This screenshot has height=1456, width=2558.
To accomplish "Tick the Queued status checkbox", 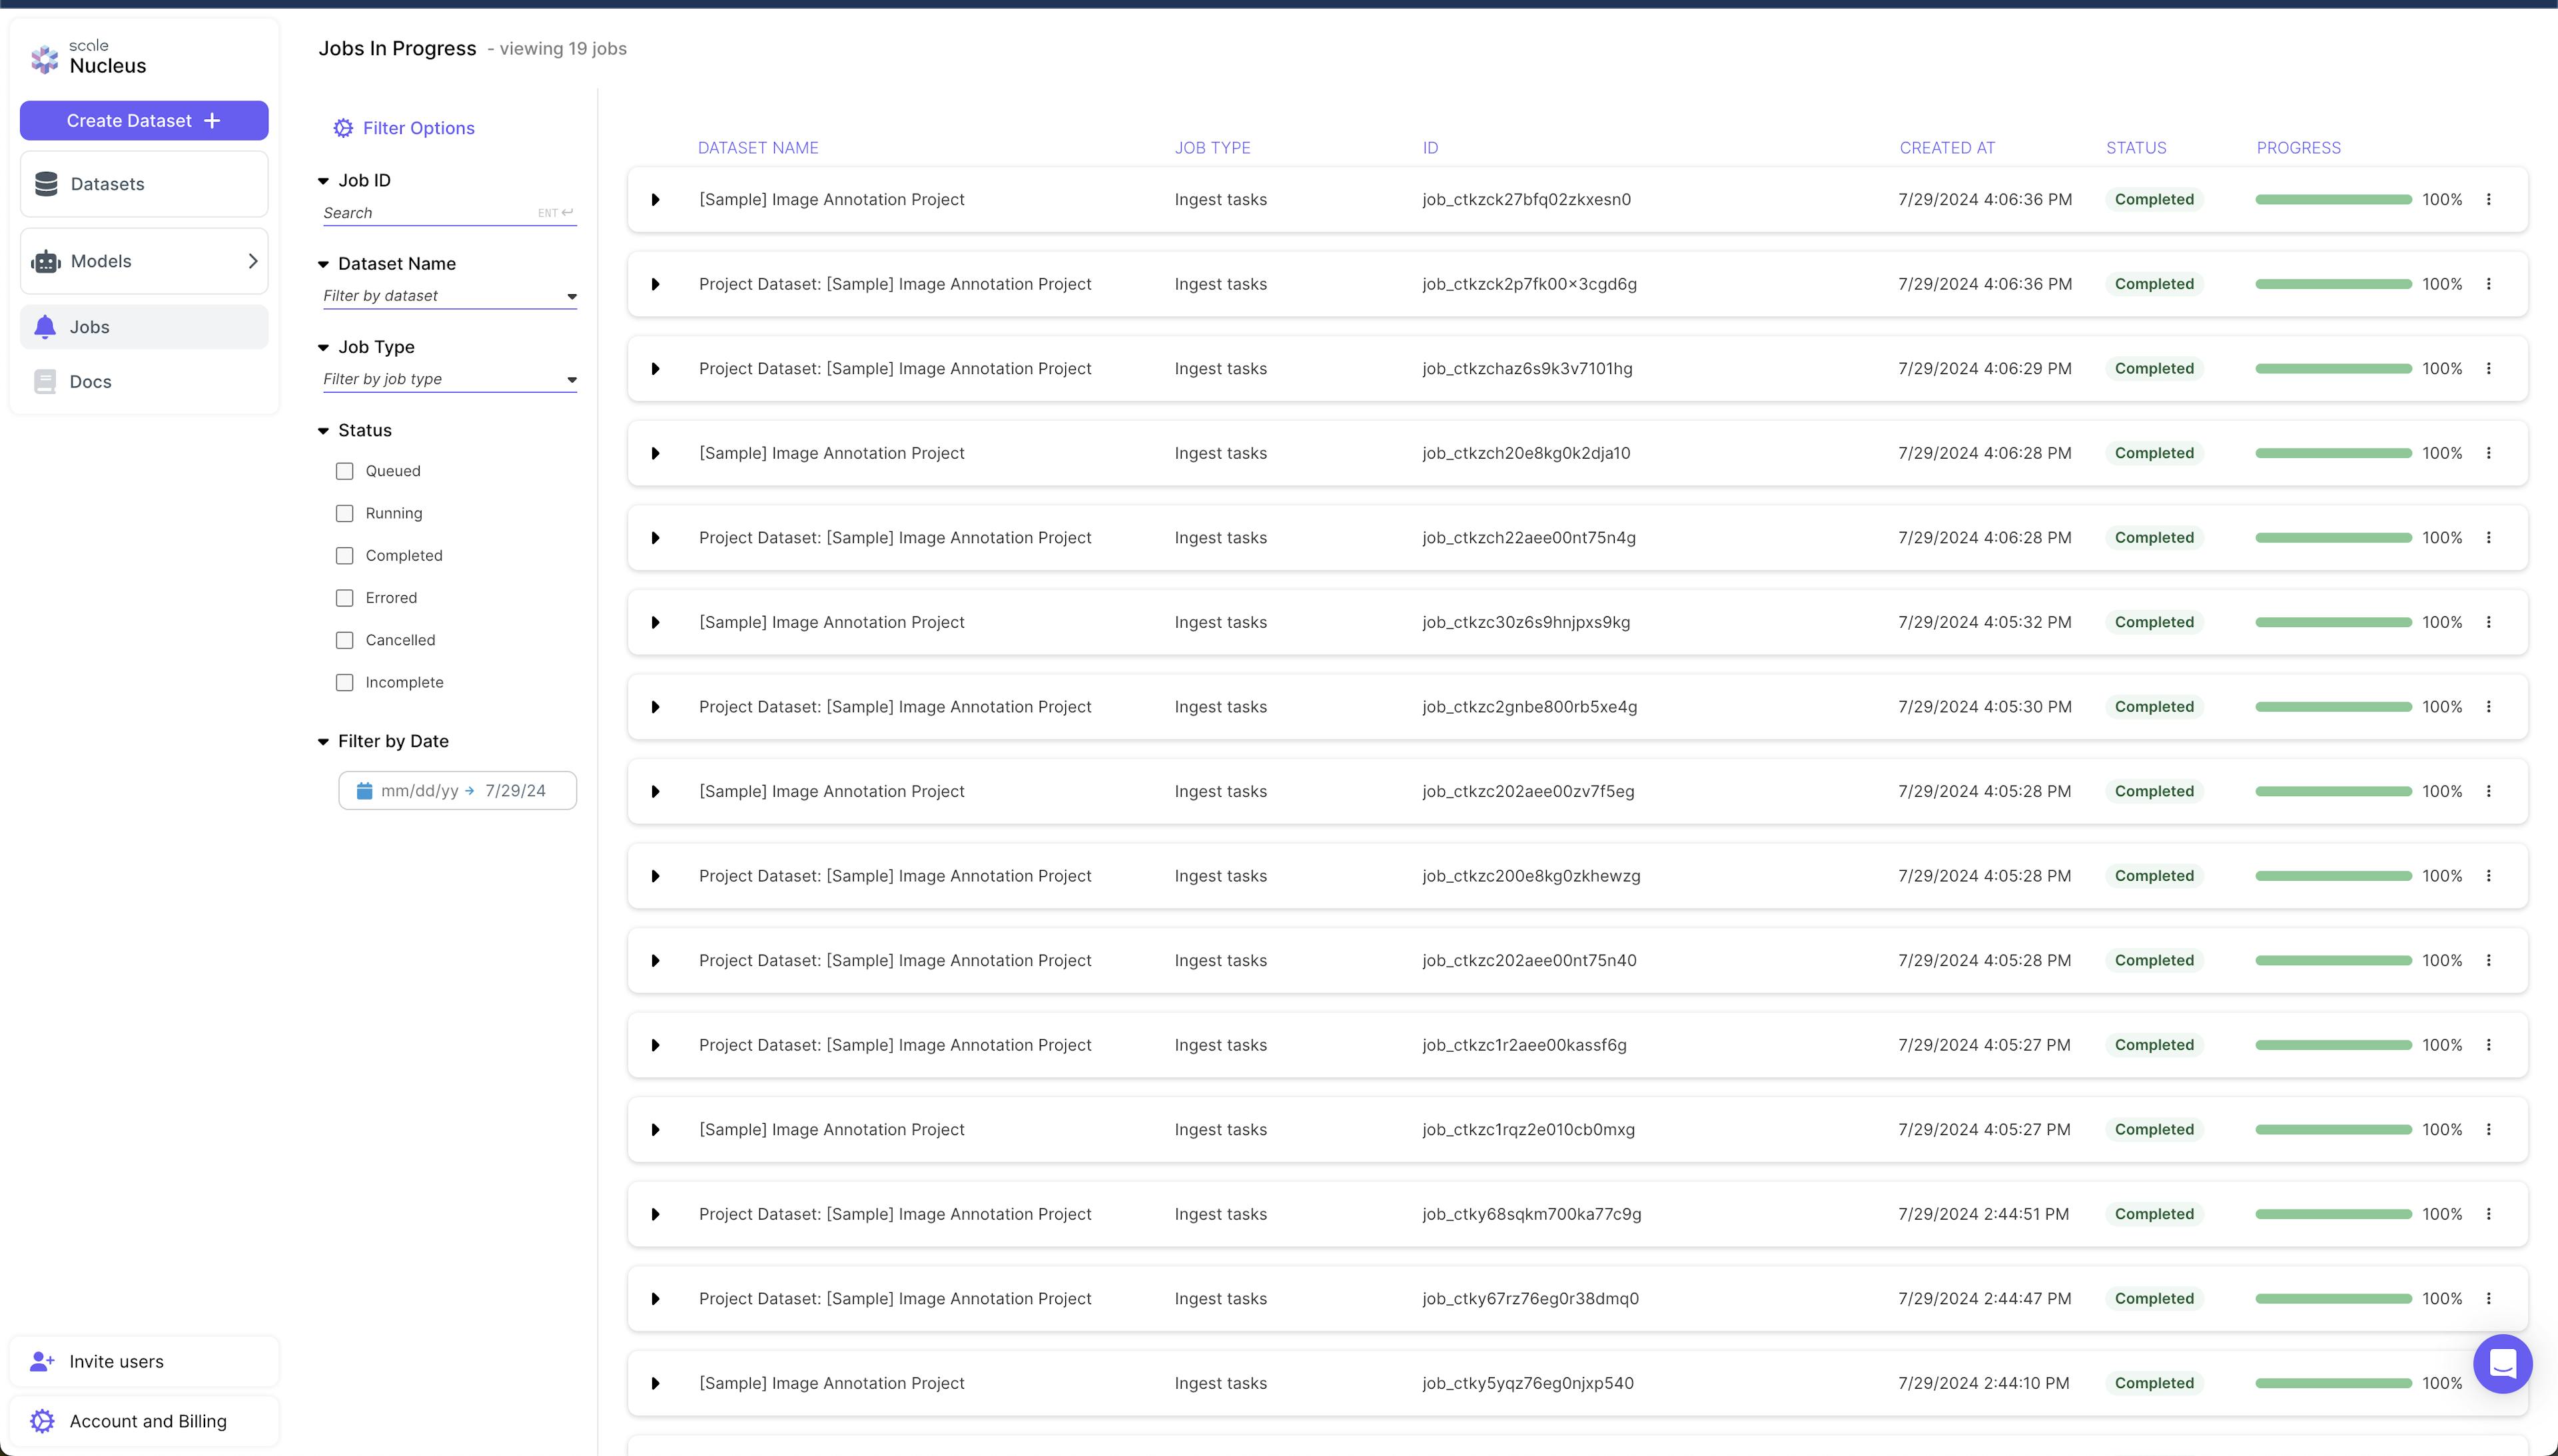I will pyautogui.click(x=344, y=471).
